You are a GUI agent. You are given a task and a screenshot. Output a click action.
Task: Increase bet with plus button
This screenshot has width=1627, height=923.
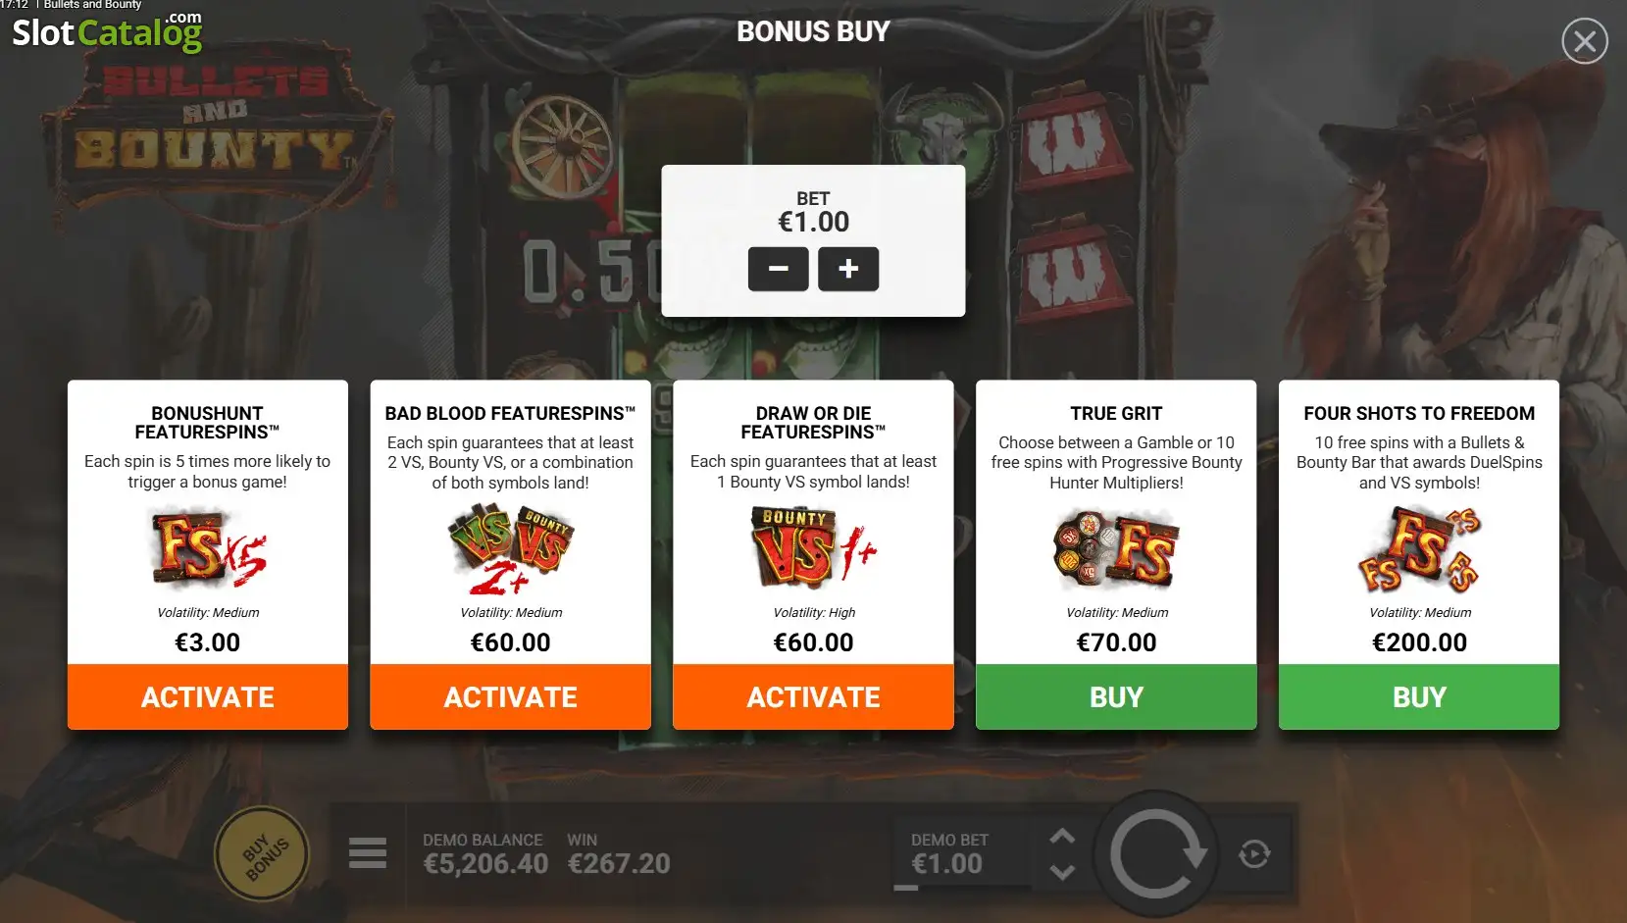(848, 269)
